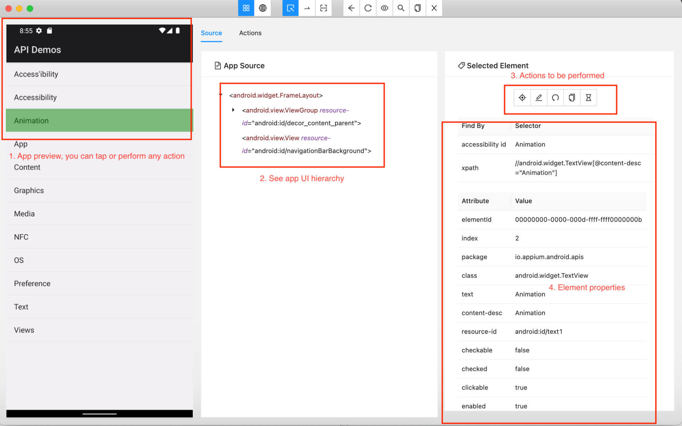Tap the selected Animation element
Screen dimensions: 682x426
pos(522,98)
